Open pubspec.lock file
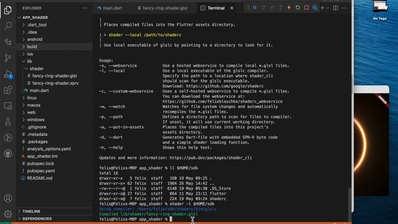The height and width of the screenshot is (224, 398). (x=40, y=164)
